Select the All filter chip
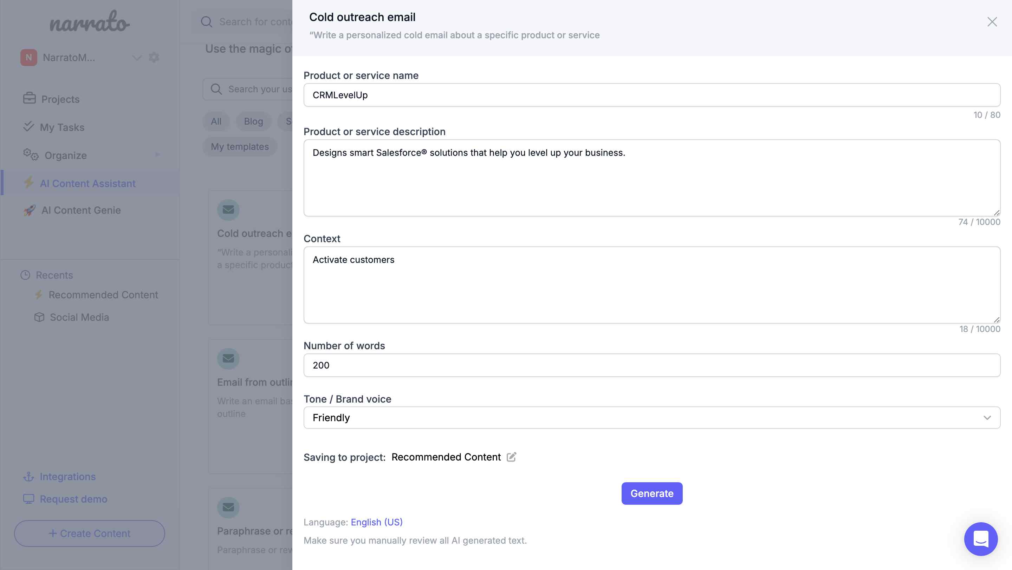 pyautogui.click(x=216, y=121)
